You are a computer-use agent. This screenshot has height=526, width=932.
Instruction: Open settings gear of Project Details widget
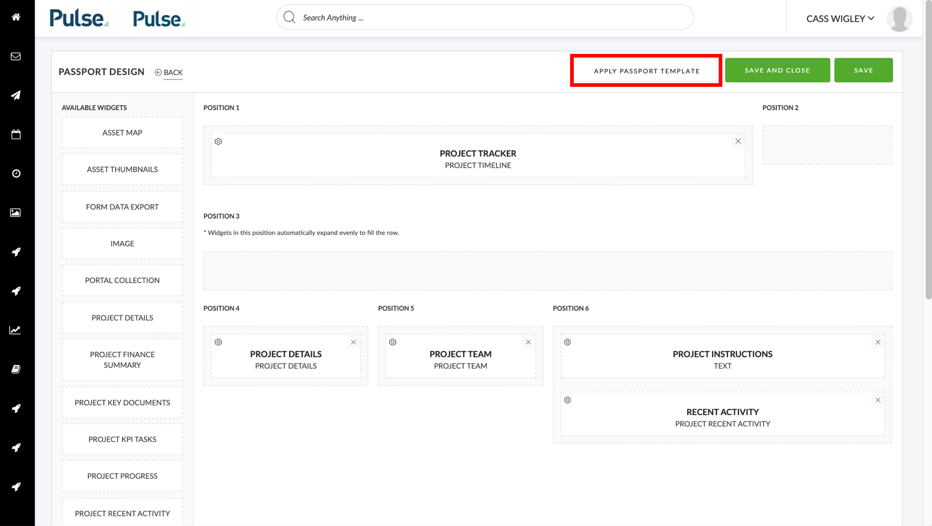[218, 342]
